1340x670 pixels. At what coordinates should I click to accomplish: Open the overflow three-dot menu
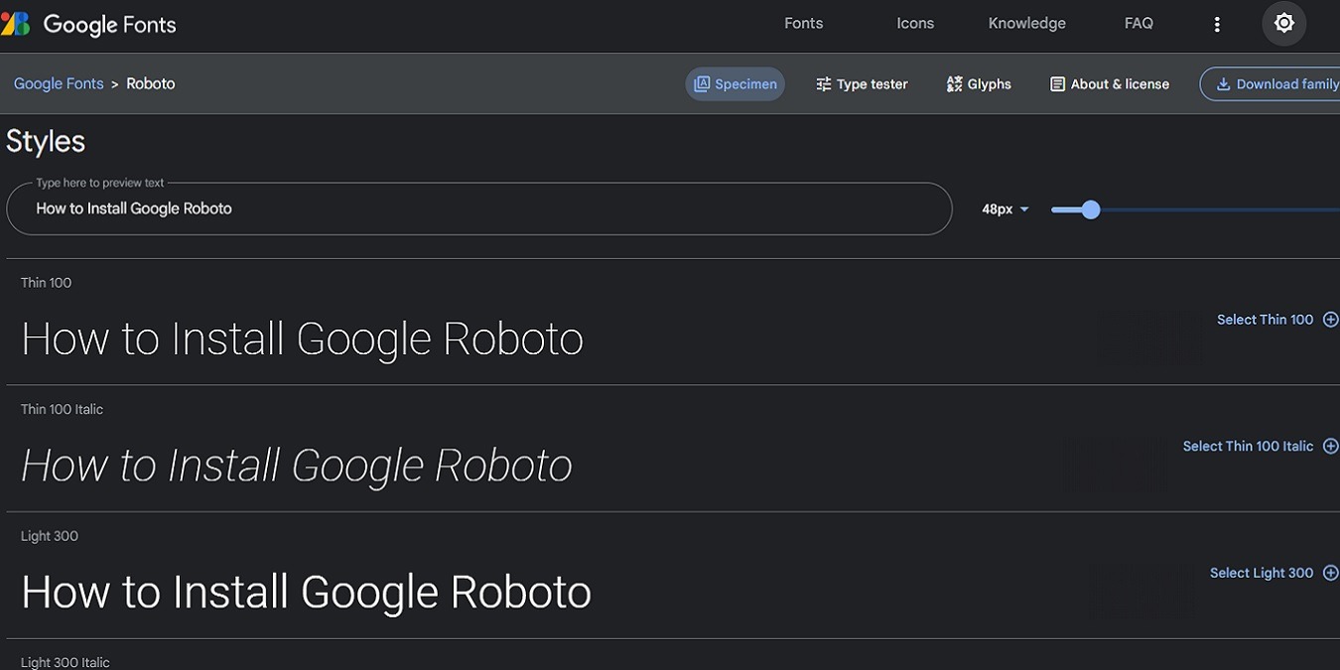point(1217,23)
